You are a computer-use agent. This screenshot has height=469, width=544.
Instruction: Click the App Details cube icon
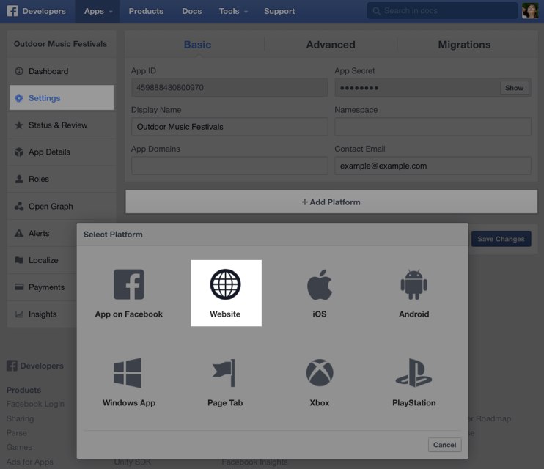pos(19,152)
